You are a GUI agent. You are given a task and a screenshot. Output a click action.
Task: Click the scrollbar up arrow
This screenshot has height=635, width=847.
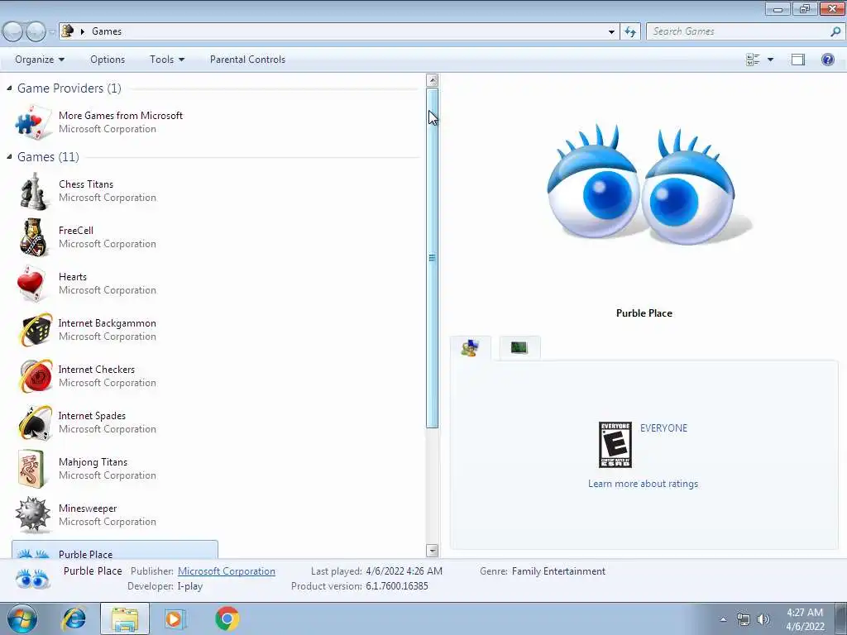coord(432,80)
